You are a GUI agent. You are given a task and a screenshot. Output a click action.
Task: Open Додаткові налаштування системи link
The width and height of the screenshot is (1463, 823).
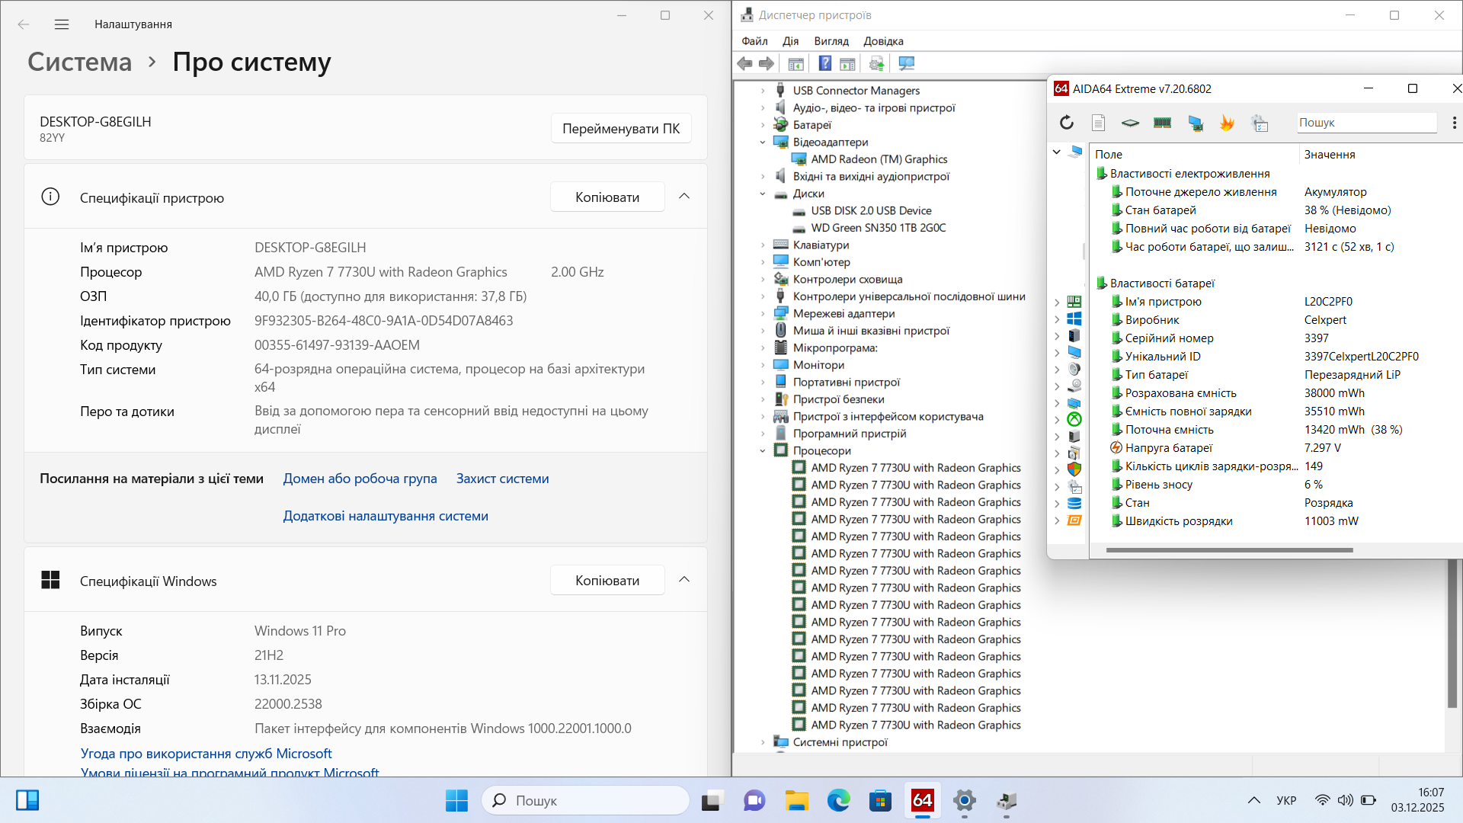coord(386,516)
